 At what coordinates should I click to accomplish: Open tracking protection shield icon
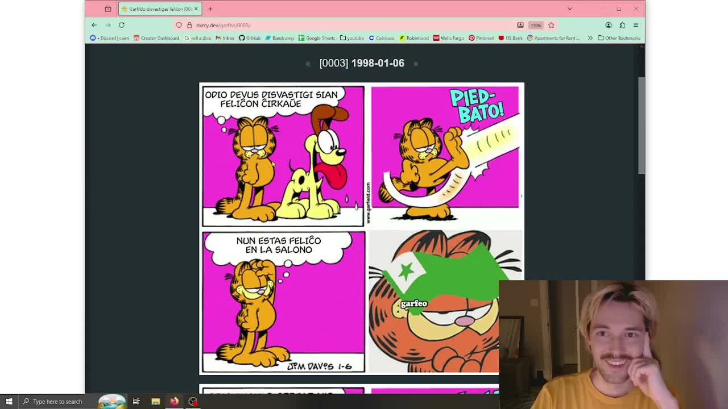click(179, 25)
